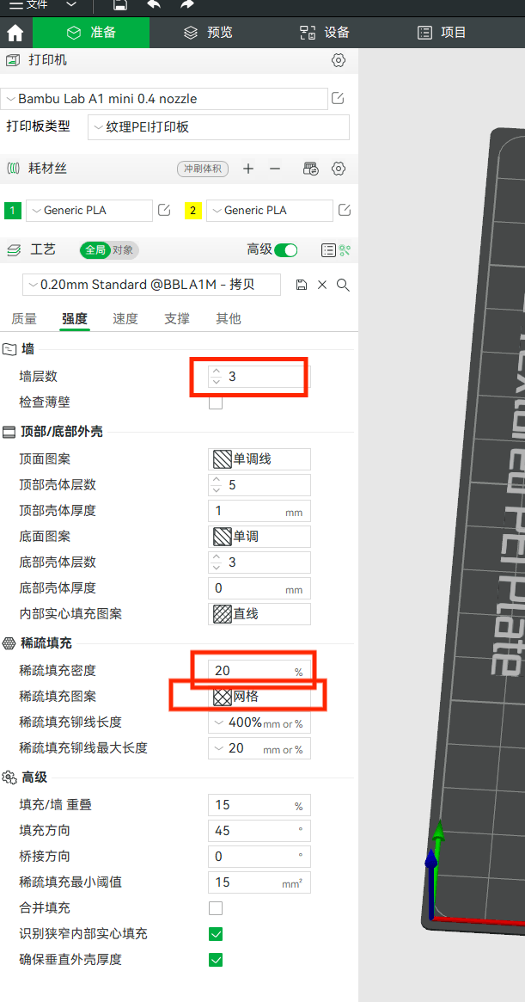This screenshot has width=525, height=1002.
Task: Toggle the 全局/对象 process scope switch
Action: 109,250
